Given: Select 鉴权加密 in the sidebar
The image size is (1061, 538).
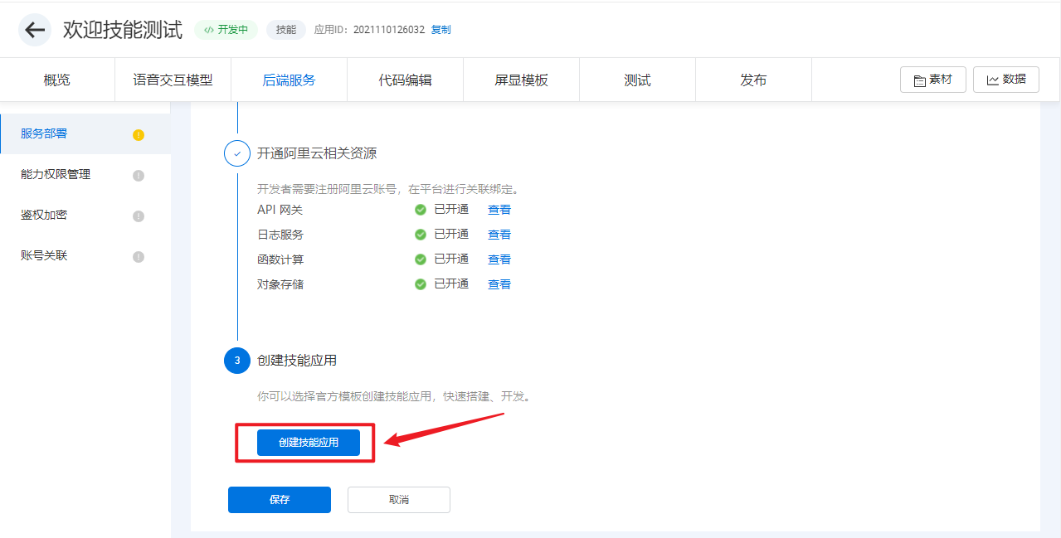Looking at the screenshot, I should point(85,215).
